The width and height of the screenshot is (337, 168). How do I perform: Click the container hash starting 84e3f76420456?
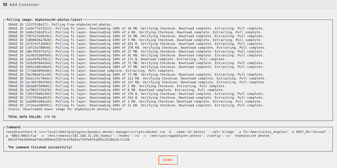pyautogui.click(x=69, y=140)
